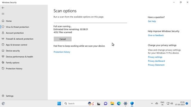191x107 pixels.
Task: Open the notification badge icon
Action: 187,103
